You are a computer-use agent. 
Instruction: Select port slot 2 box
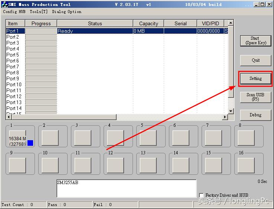pyautogui.click(x=50, y=138)
